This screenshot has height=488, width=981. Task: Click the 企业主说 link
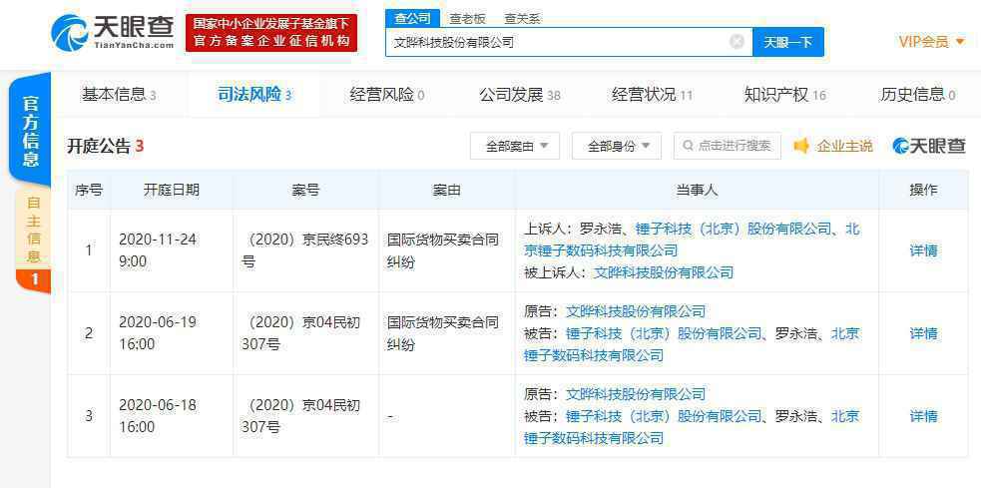844,146
